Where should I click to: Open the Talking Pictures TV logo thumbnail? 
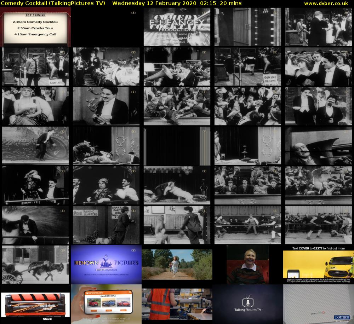(248, 304)
